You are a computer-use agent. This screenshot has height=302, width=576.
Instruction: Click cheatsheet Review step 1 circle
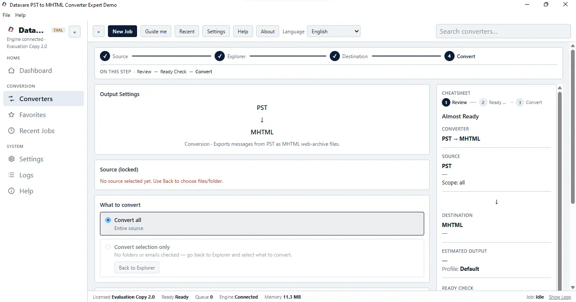[446, 102]
